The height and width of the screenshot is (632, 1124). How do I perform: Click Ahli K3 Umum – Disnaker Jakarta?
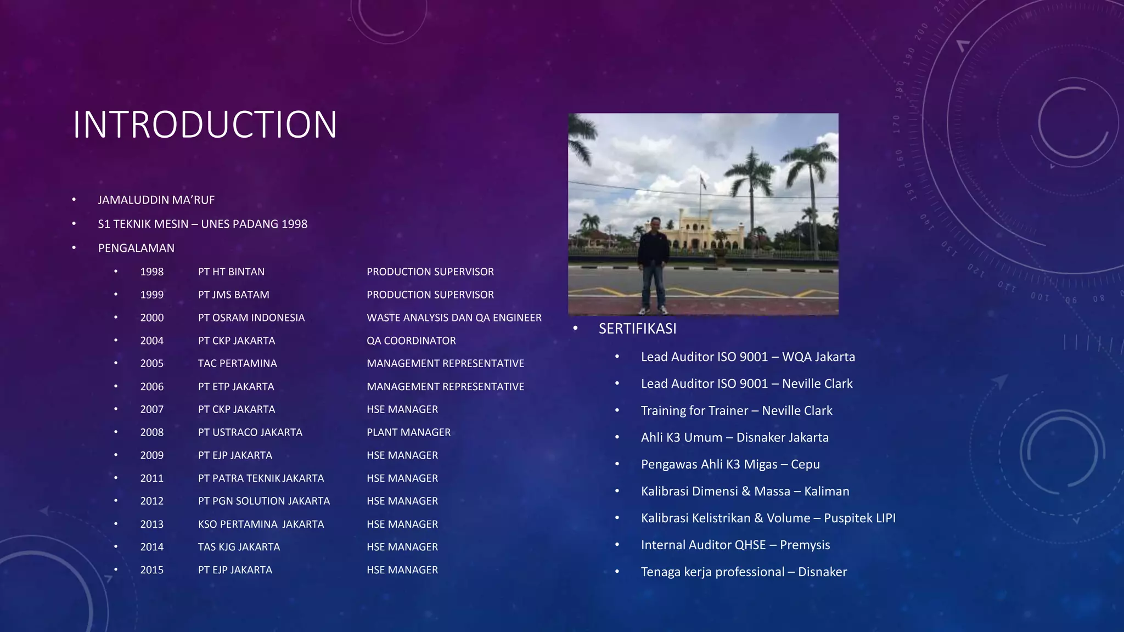click(734, 438)
